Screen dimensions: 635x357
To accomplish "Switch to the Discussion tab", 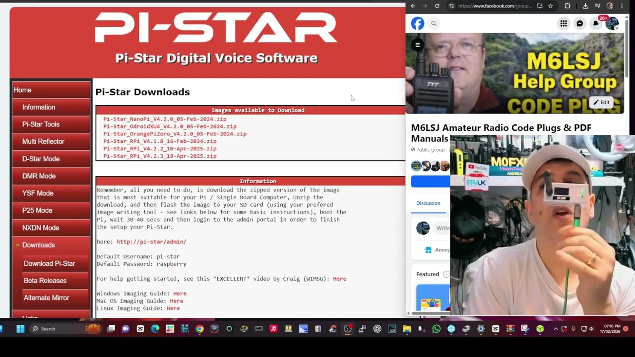I will (x=428, y=203).
